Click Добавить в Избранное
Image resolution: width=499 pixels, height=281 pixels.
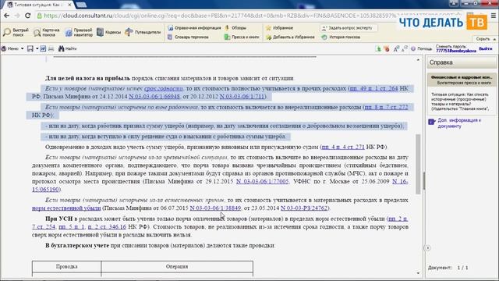[290, 37]
